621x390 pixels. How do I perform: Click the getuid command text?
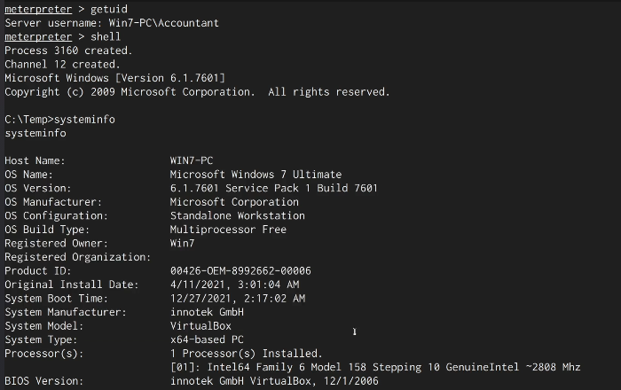108,8
